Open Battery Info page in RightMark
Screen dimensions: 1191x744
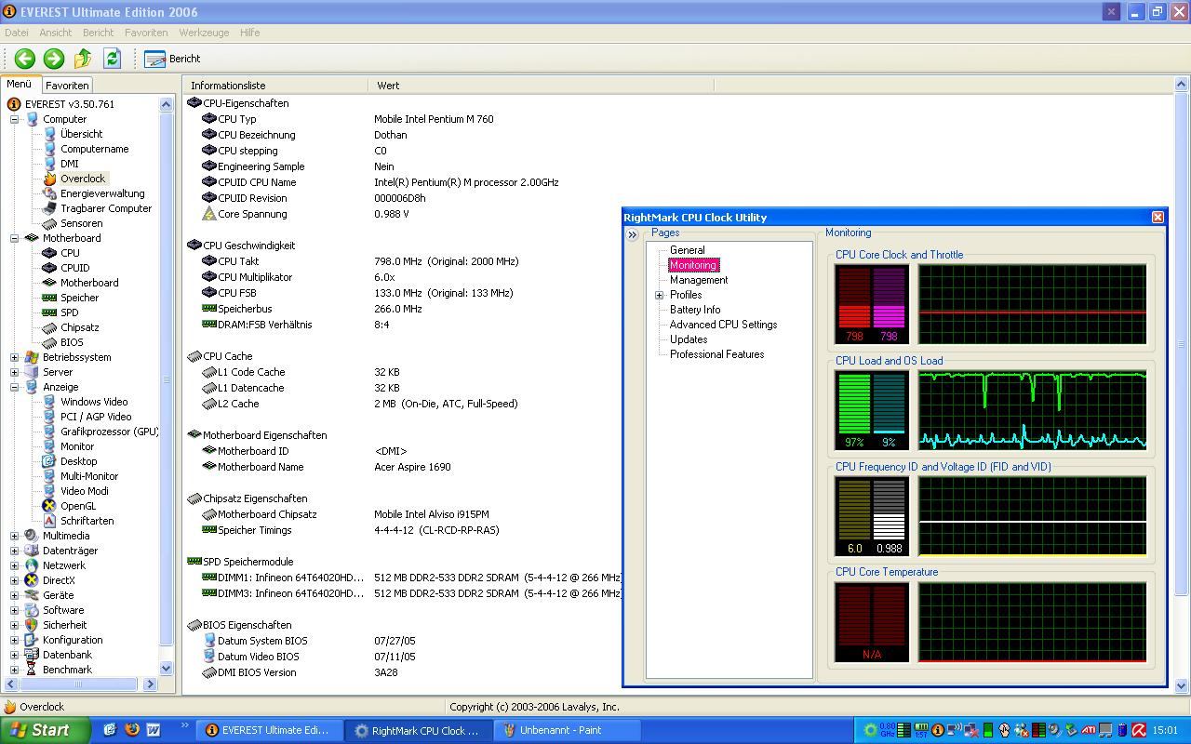coord(694,310)
